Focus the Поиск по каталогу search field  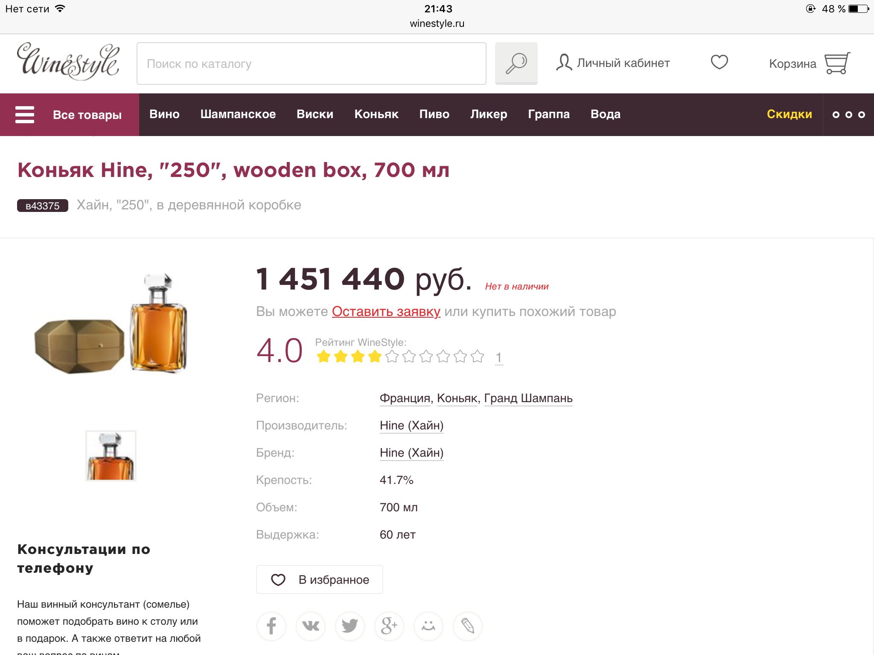[312, 64]
